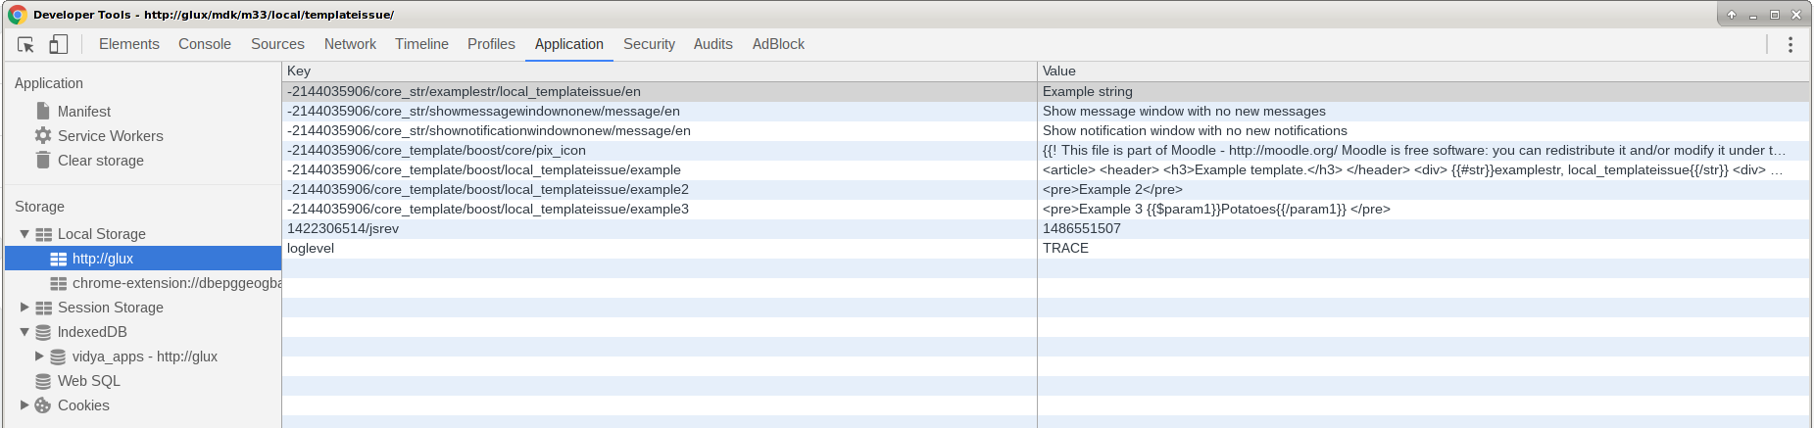1814x428 pixels.
Task: Click the Value column header
Action: (1424, 71)
